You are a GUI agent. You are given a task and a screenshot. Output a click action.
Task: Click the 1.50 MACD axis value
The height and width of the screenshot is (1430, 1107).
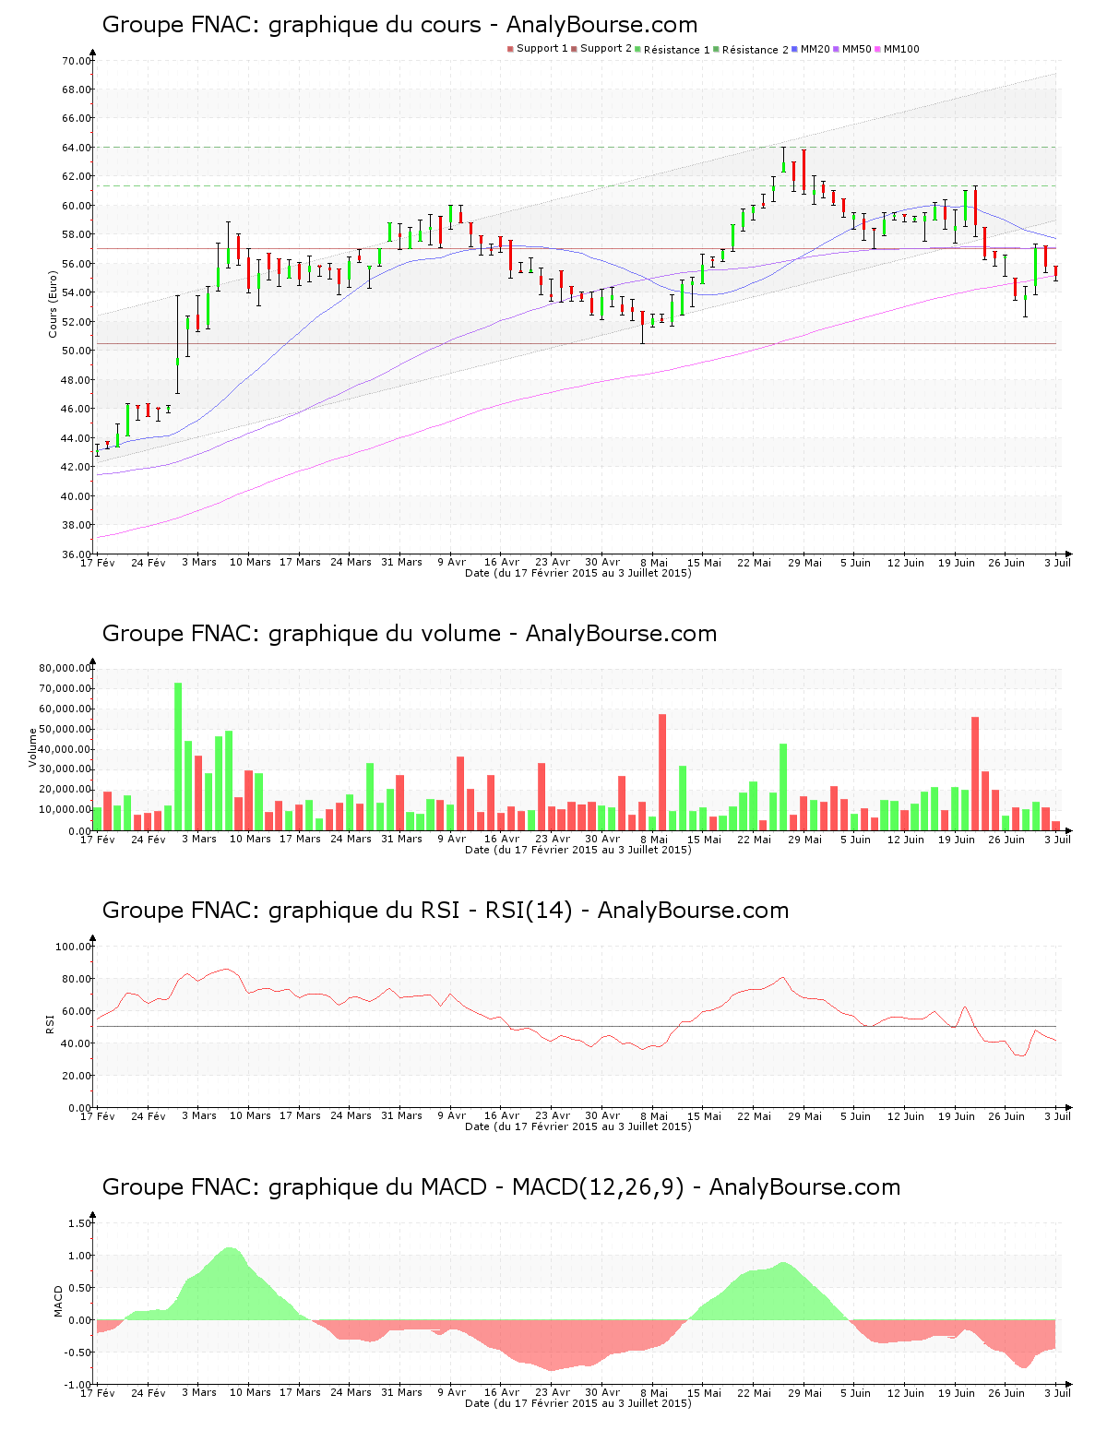click(x=79, y=1223)
